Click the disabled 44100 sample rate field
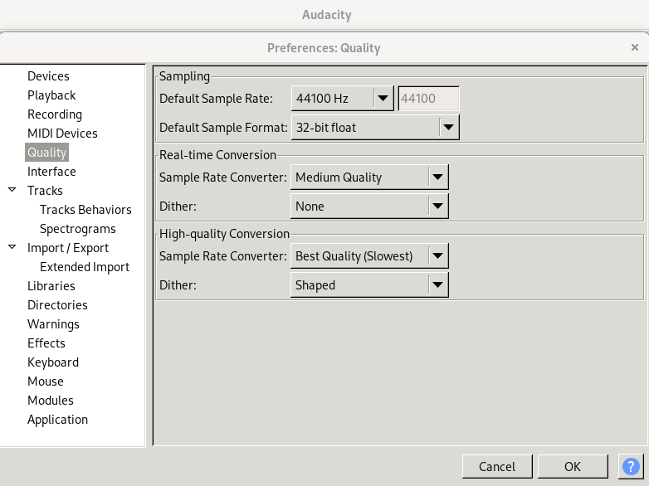This screenshot has height=486, width=649. pos(428,99)
